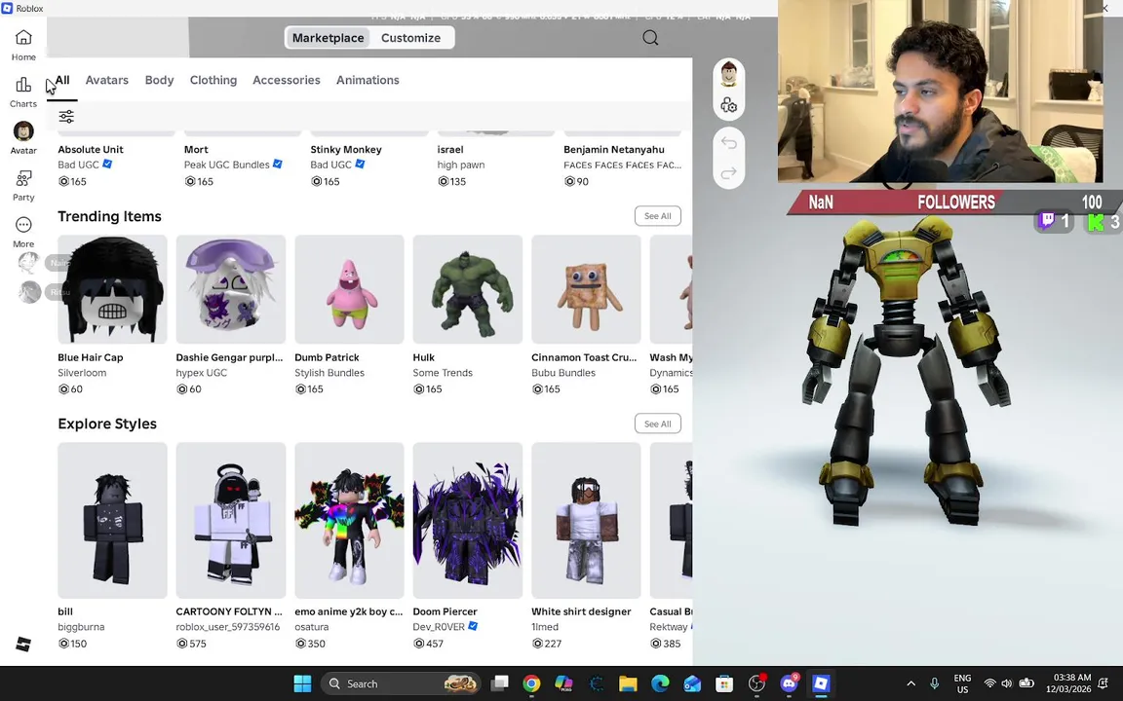Click the Task View taskbar icon

coord(500,683)
